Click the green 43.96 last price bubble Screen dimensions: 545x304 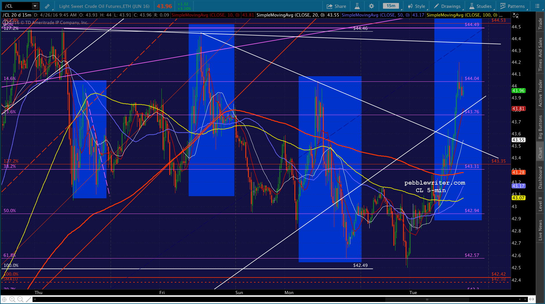[x=518, y=91]
